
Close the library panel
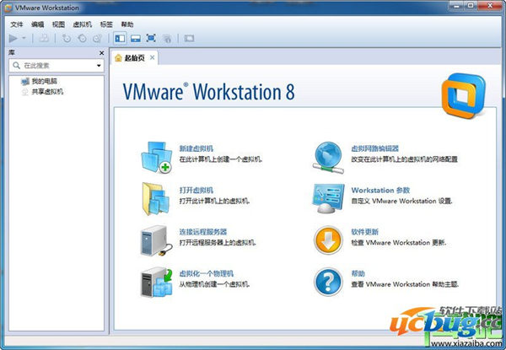tap(102, 53)
